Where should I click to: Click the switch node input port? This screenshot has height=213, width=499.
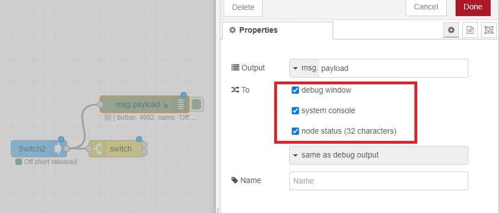point(89,149)
